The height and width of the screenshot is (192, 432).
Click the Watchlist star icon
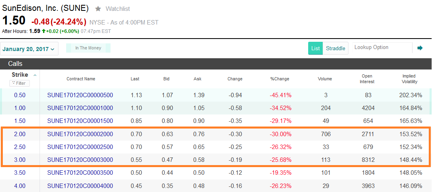point(98,9)
